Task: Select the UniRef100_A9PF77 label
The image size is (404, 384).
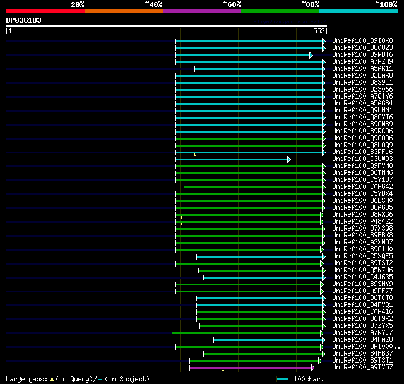Action: pyautogui.click(x=362, y=291)
